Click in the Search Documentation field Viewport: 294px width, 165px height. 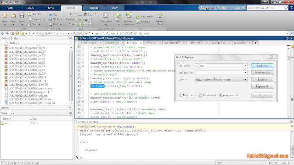point(266,8)
